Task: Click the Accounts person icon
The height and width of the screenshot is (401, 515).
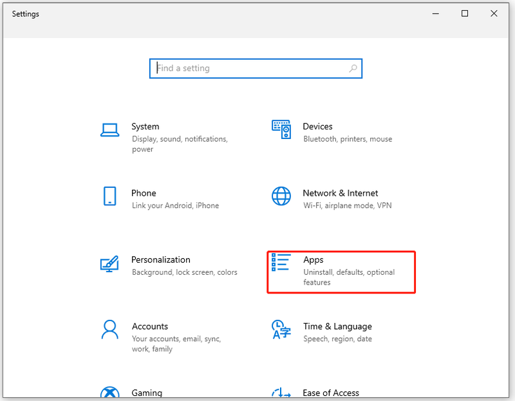Action: point(109,330)
